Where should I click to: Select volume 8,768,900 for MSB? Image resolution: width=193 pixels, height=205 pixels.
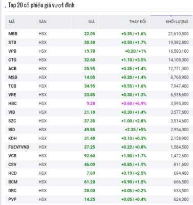click(x=180, y=77)
